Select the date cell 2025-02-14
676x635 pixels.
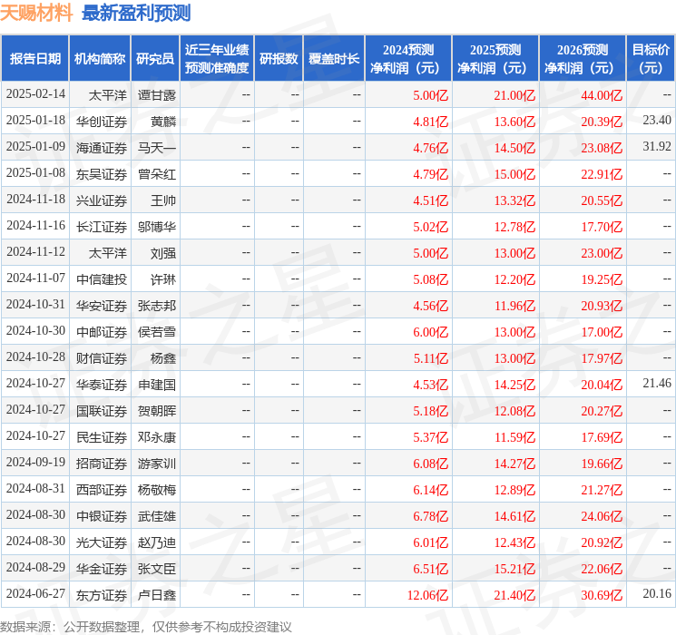pos(35,94)
